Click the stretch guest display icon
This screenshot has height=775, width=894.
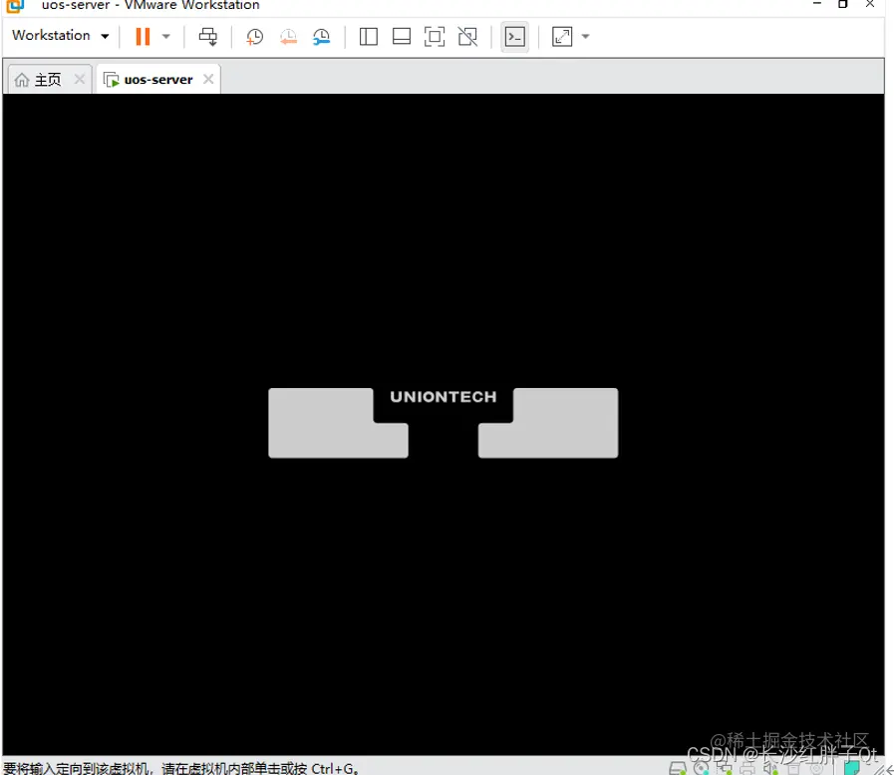562,37
